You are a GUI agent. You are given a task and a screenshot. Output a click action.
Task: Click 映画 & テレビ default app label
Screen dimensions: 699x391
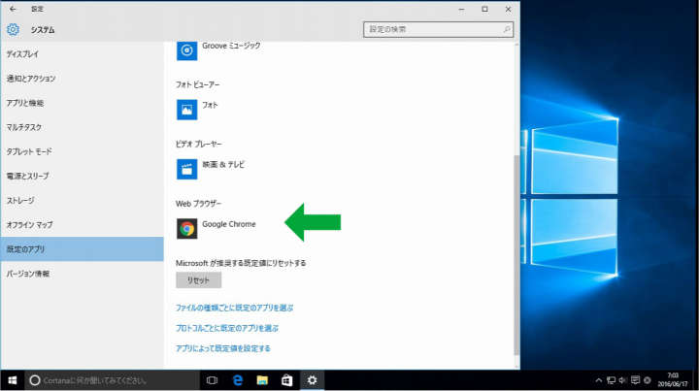click(x=223, y=164)
